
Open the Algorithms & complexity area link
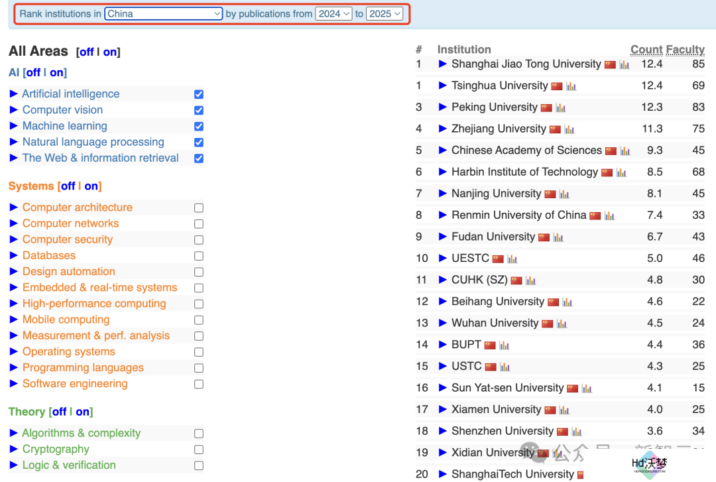[x=82, y=433]
